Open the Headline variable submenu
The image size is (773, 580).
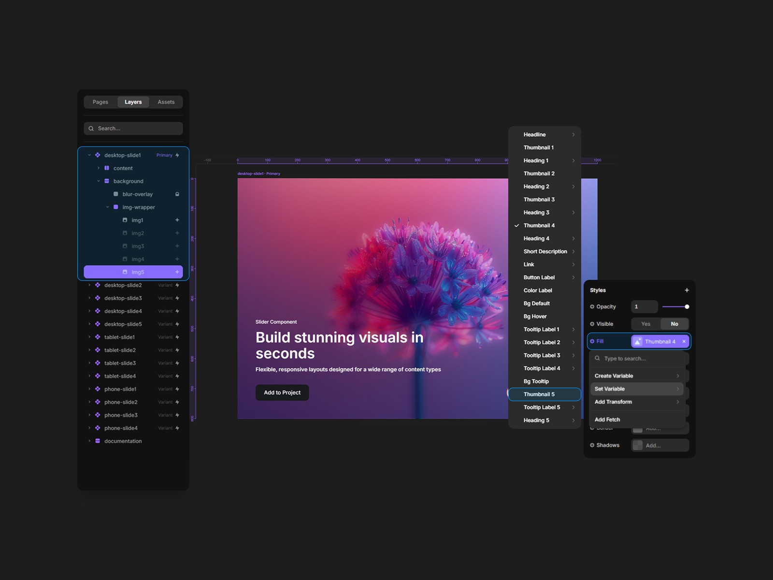tap(544, 135)
